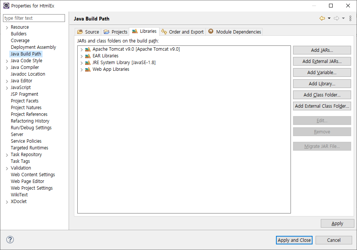This screenshot has height=250, width=357.
Task: Click the JRE System Library icon
Action: (x=88, y=63)
